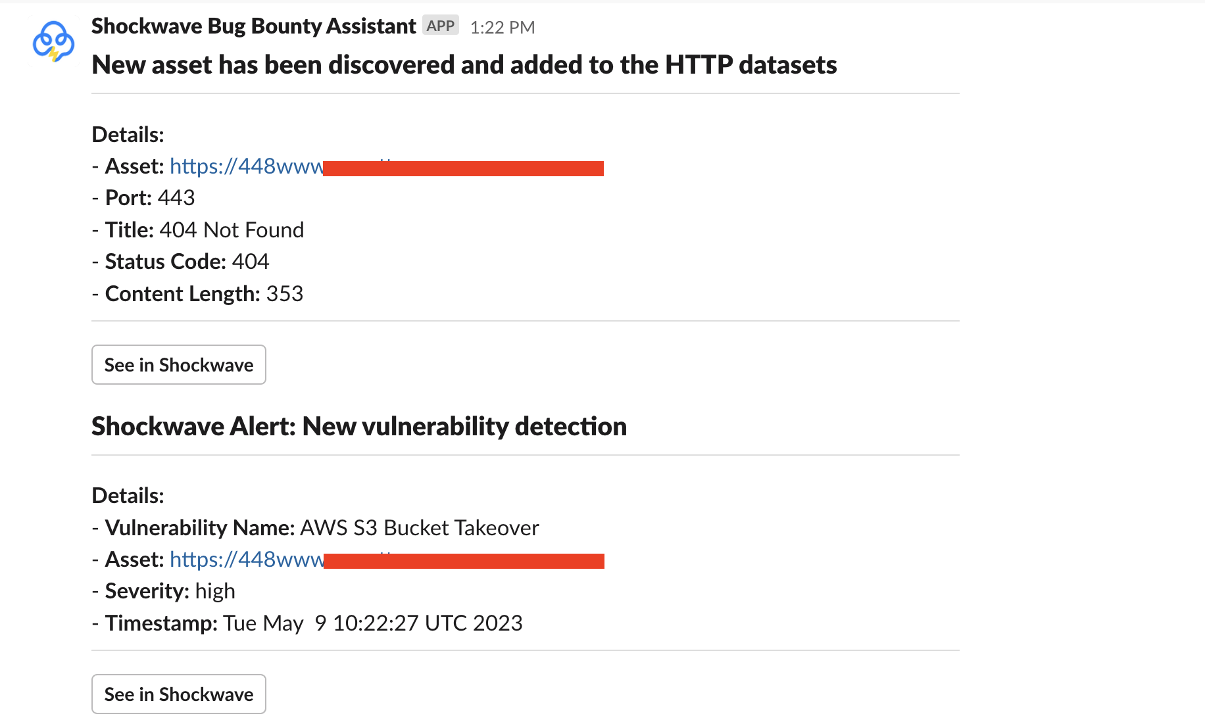1205x722 pixels.
Task: Click the APP badge beside the sender name
Action: tap(440, 26)
